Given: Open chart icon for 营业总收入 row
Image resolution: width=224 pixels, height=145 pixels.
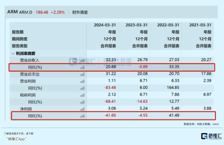Looking at the screenshot, I should click(x=82, y=61).
